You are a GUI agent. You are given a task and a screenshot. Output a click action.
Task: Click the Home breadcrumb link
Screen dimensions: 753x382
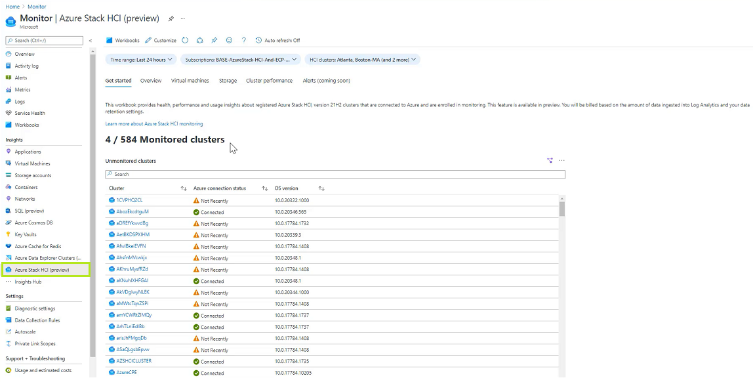[x=12, y=7]
